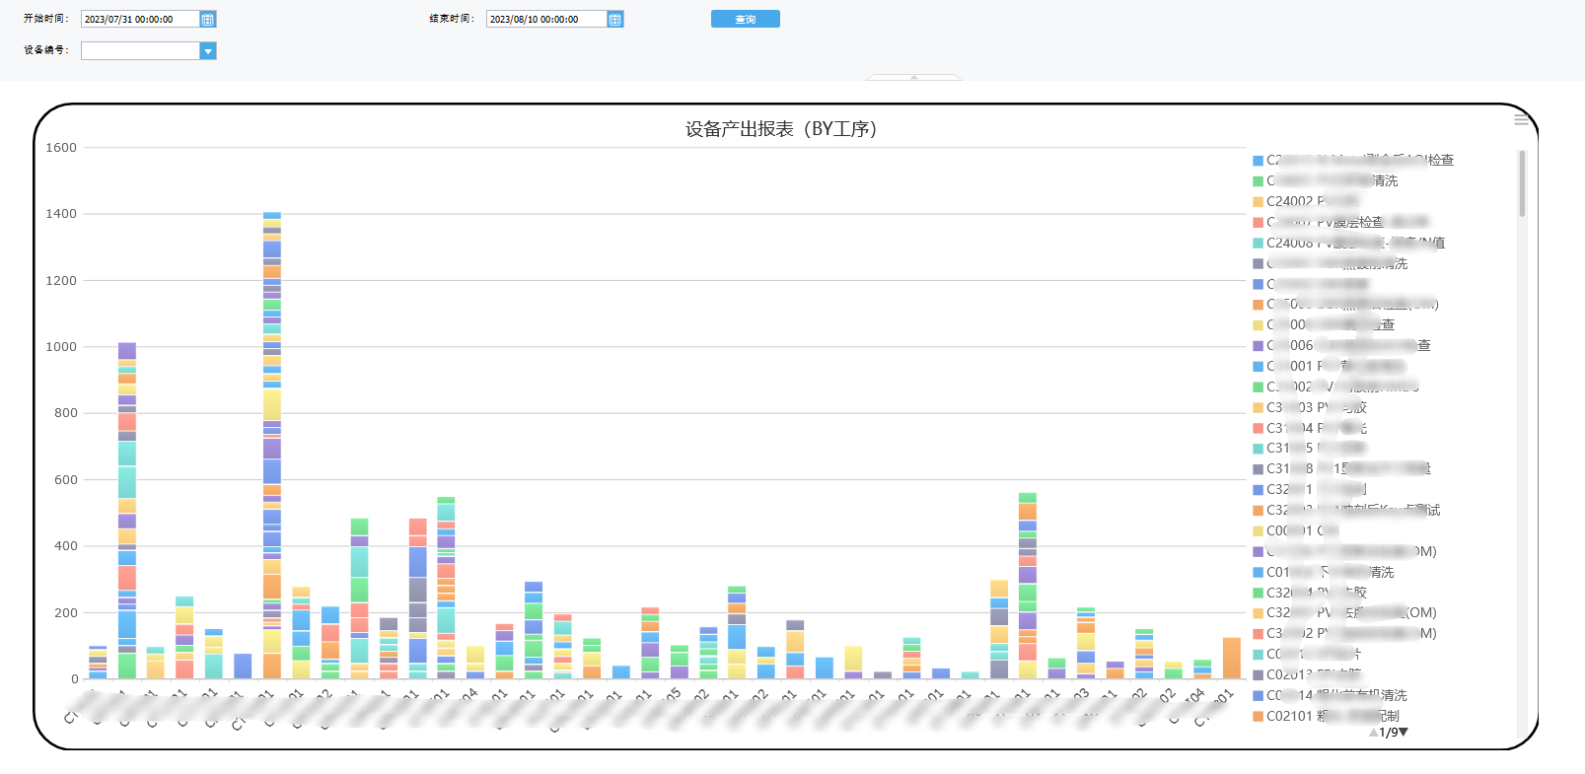The width and height of the screenshot is (1585, 774).
Task: Focus the 结束时间 date input
Action: (x=545, y=20)
